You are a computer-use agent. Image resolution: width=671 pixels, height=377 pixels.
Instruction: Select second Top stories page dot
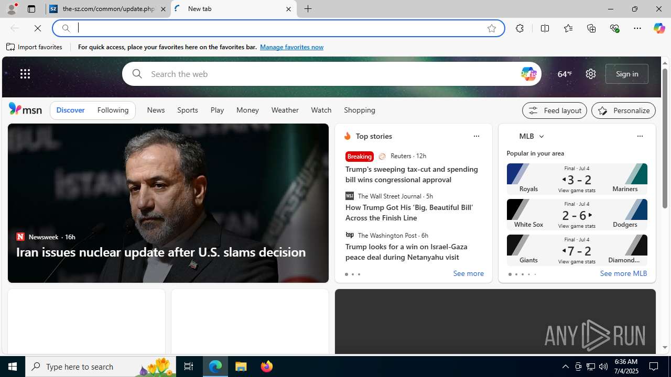click(352, 274)
